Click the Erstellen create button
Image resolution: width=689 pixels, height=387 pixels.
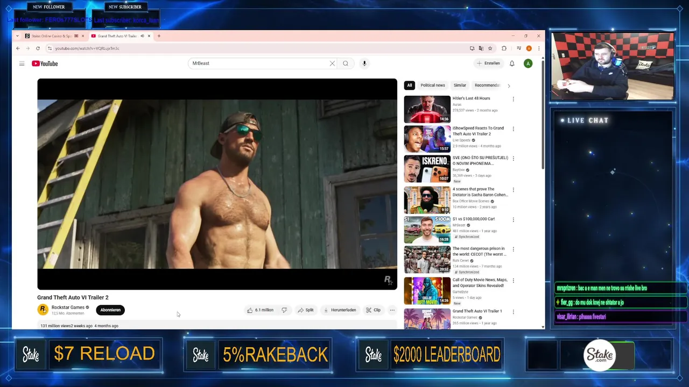point(489,63)
